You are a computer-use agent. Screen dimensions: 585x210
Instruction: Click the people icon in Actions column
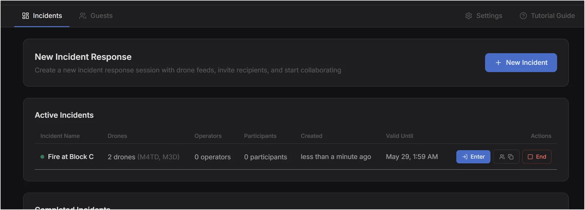tap(502, 157)
